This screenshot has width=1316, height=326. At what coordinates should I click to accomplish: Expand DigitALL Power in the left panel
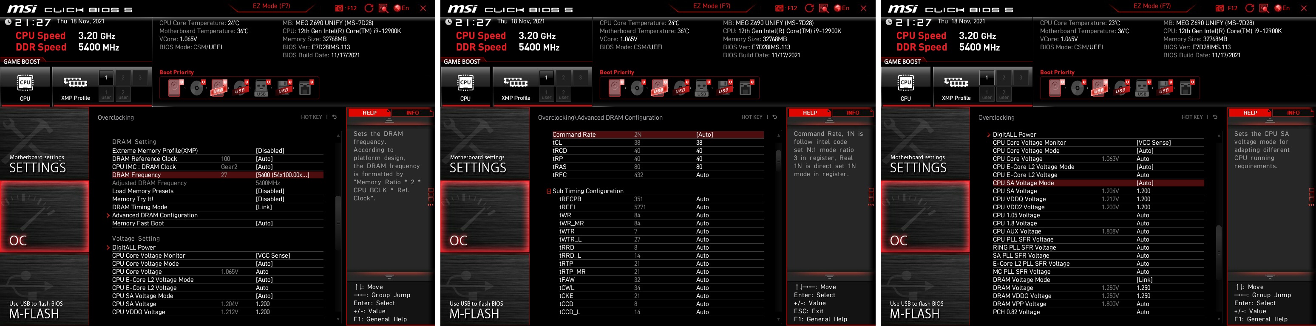click(x=134, y=247)
